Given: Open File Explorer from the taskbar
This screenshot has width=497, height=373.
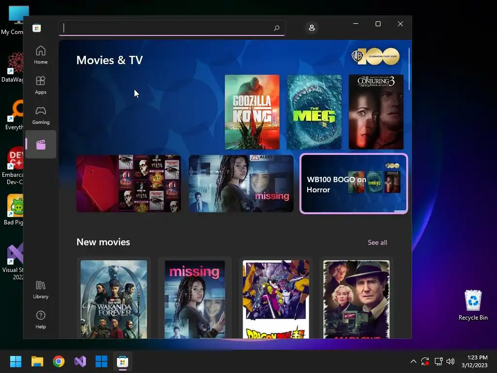Looking at the screenshot, I should [x=37, y=361].
